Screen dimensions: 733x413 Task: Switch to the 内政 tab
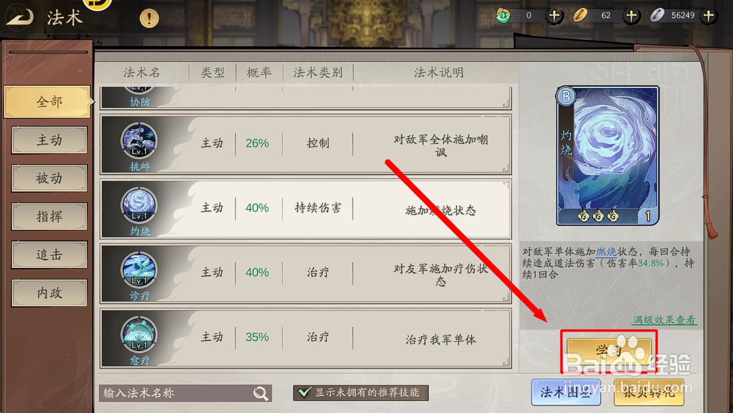49,293
